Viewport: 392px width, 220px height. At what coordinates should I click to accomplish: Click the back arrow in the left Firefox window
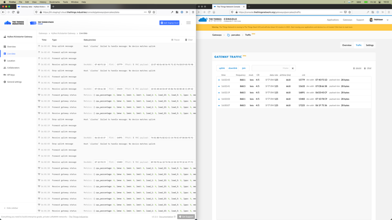coord(3,12)
